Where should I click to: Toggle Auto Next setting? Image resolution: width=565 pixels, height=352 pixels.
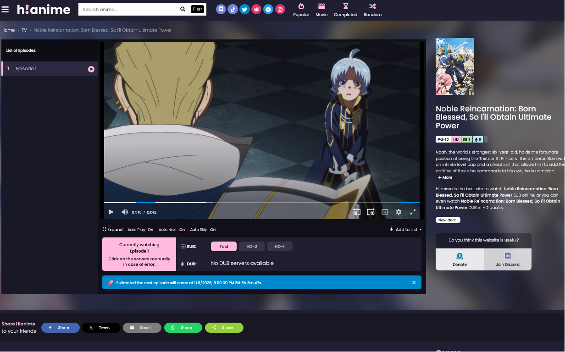(x=172, y=230)
